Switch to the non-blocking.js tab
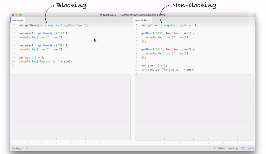 pyautogui.click(x=143, y=20)
